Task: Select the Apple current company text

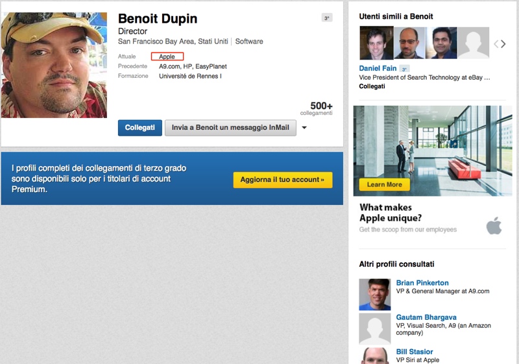Action: 167,56
